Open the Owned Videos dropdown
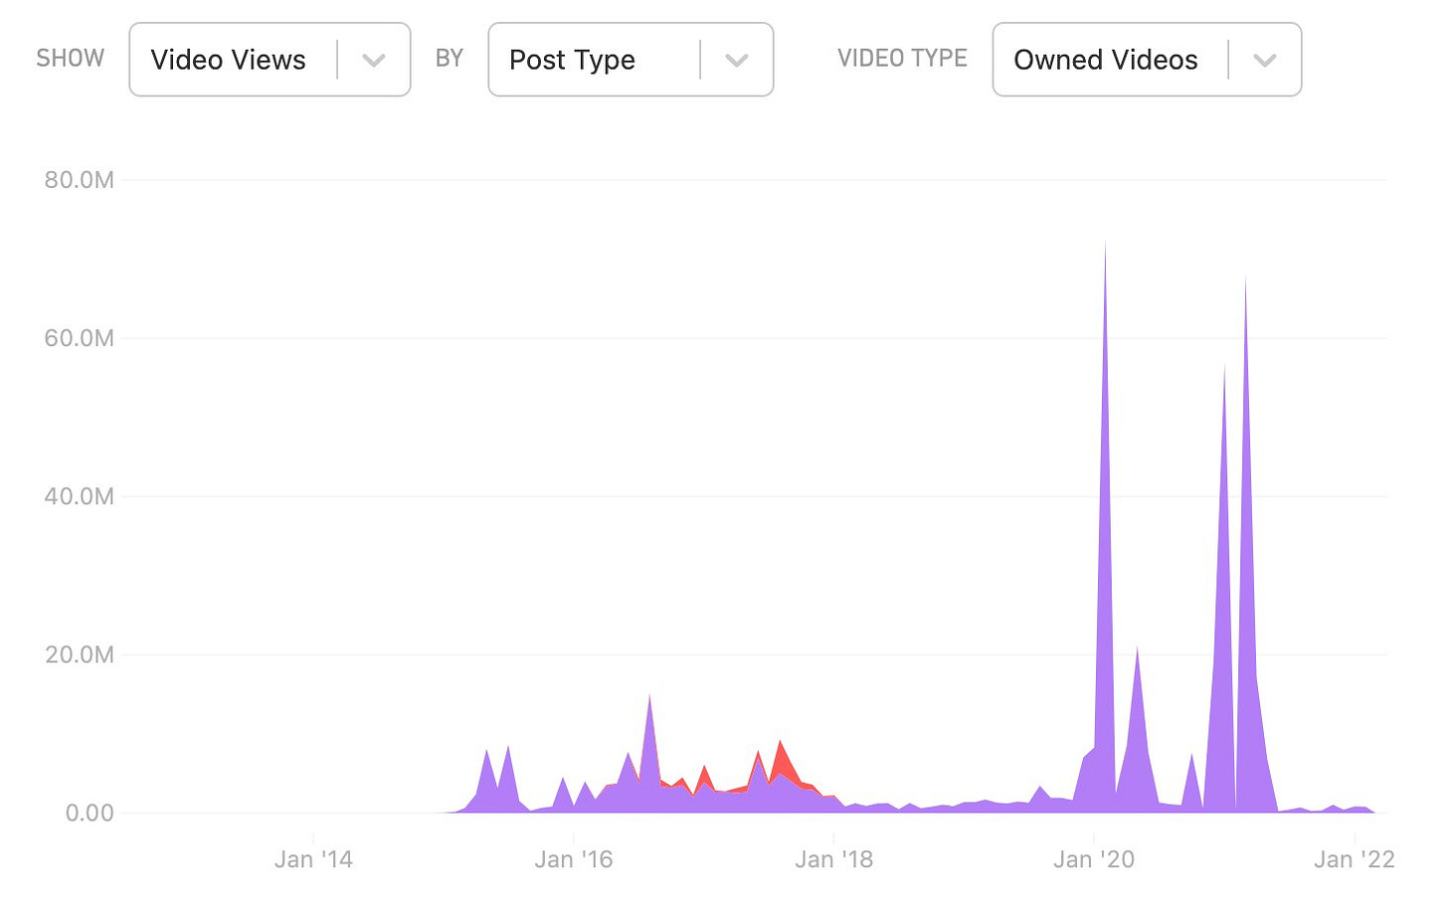The image size is (1448, 916). [1147, 60]
